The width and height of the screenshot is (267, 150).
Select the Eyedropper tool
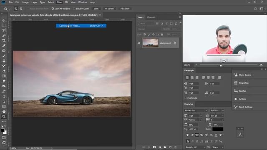coord(4,45)
